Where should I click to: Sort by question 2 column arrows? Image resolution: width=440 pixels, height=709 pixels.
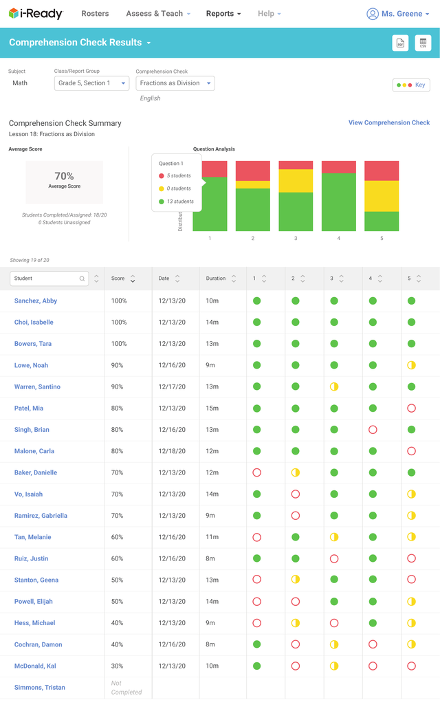pos(302,279)
